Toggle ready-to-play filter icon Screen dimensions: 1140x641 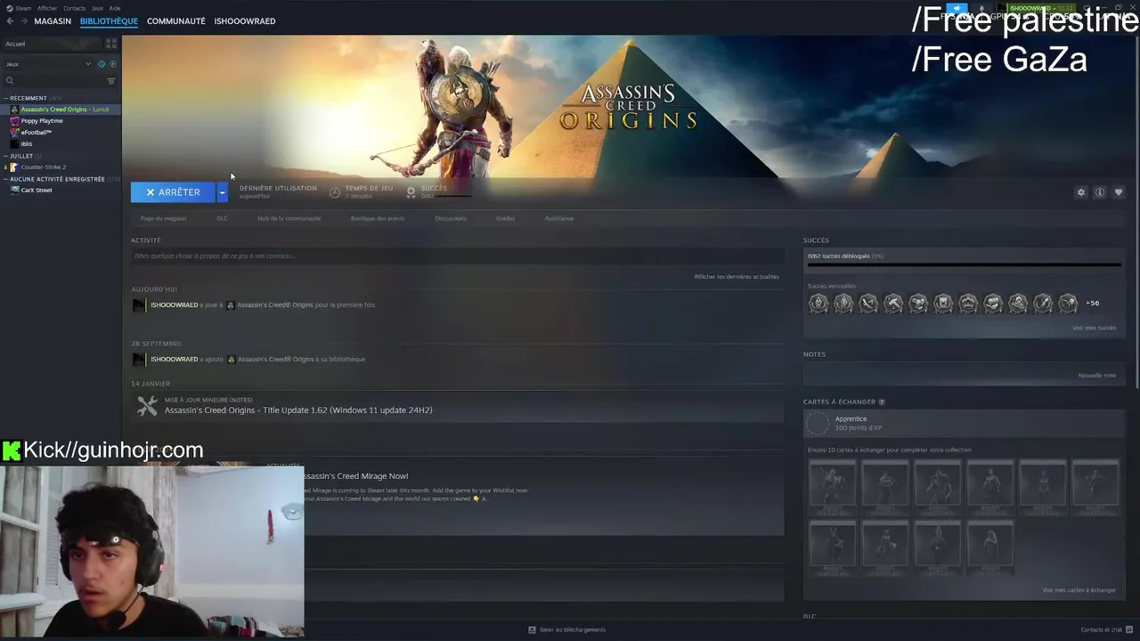pos(112,64)
